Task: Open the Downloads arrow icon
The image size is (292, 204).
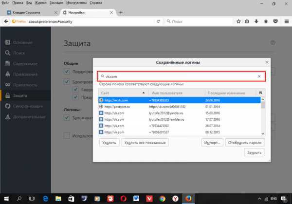Action: click(x=256, y=21)
